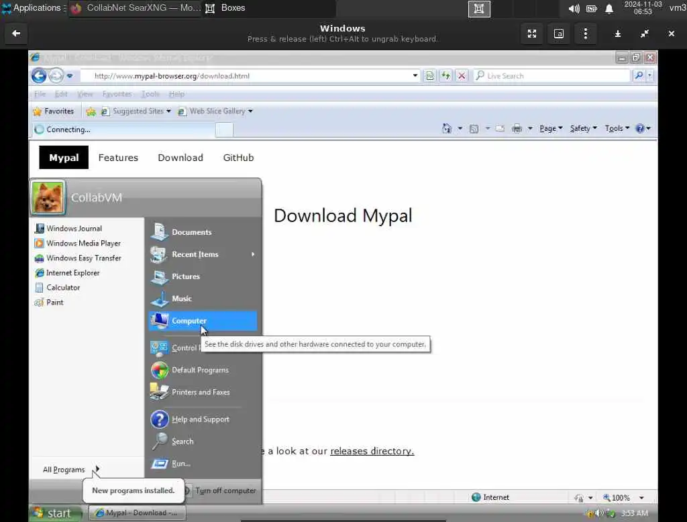The image size is (687, 522).
Task: Click the Print icon in command bar
Action: pos(517,128)
